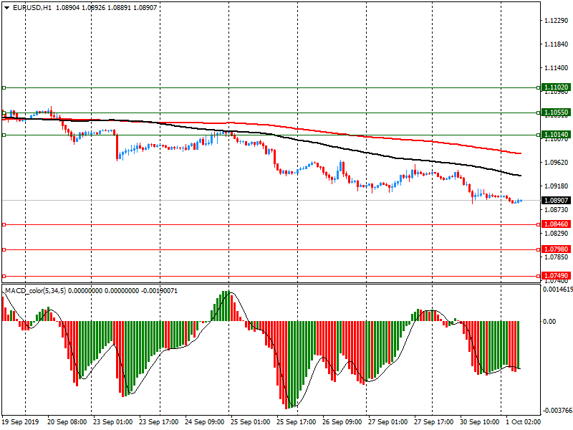Select the 1.07980 red level label

coord(556,249)
